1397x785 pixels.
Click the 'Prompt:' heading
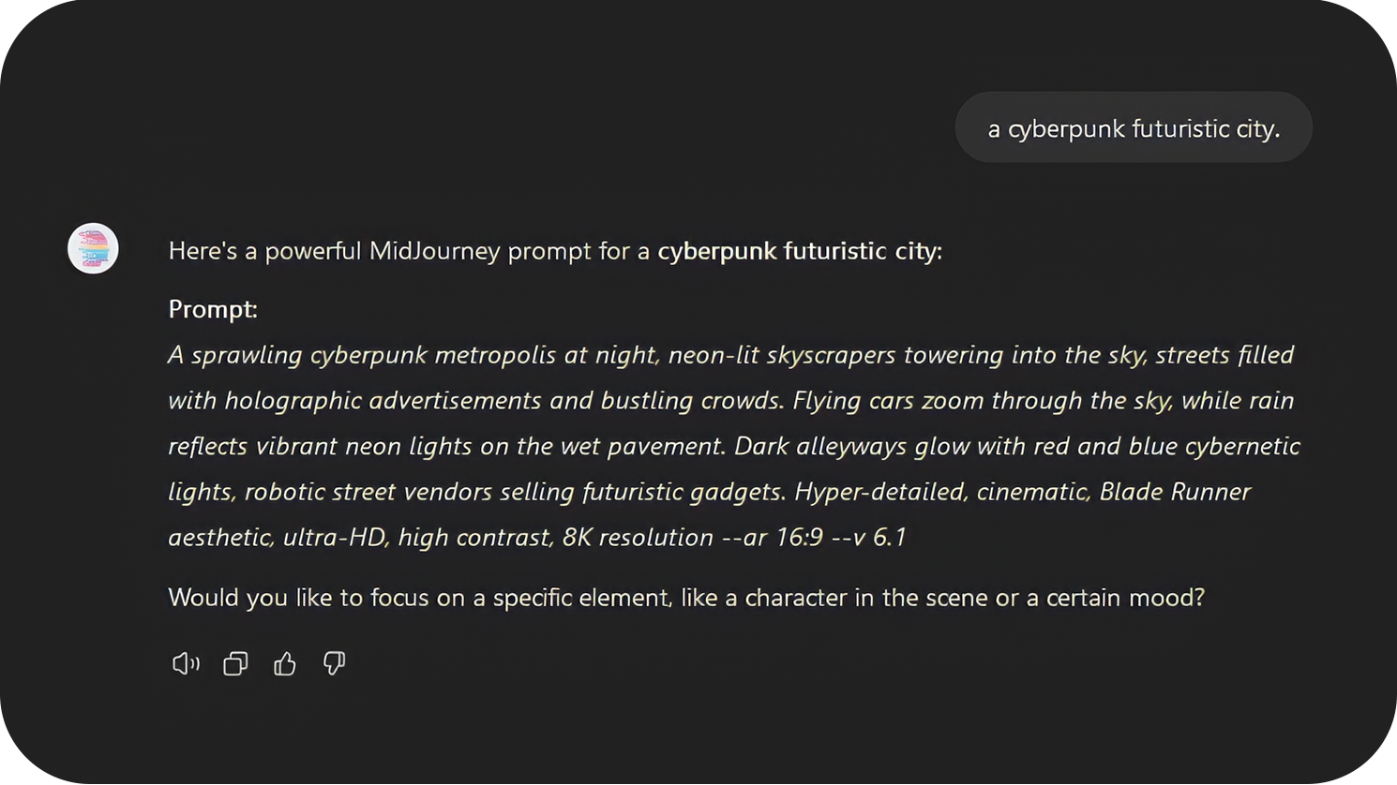pos(213,309)
